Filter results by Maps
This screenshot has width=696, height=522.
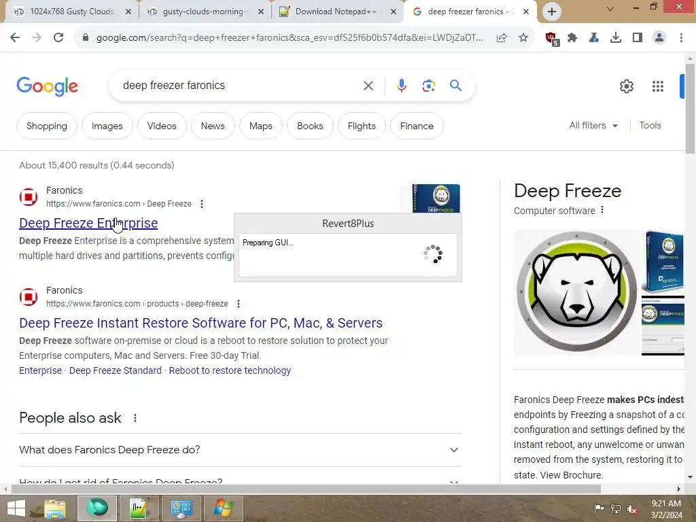pos(260,126)
